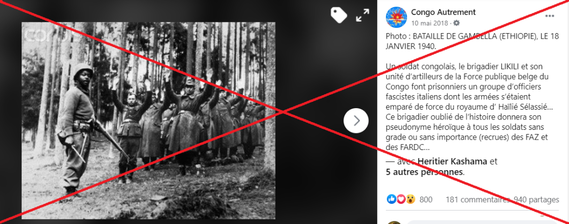The width and height of the screenshot is (569, 224).
Task: Open tagged person Heritier Kashama's profile
Action: 452,161
